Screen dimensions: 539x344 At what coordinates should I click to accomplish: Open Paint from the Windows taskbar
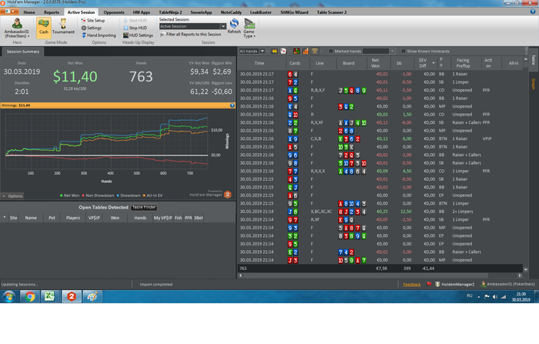[x=91, y=296]
